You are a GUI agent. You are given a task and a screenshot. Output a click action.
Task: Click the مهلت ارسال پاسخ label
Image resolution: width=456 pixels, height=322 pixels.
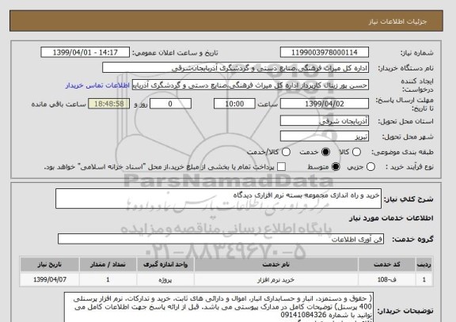click(x=405, y=104)
